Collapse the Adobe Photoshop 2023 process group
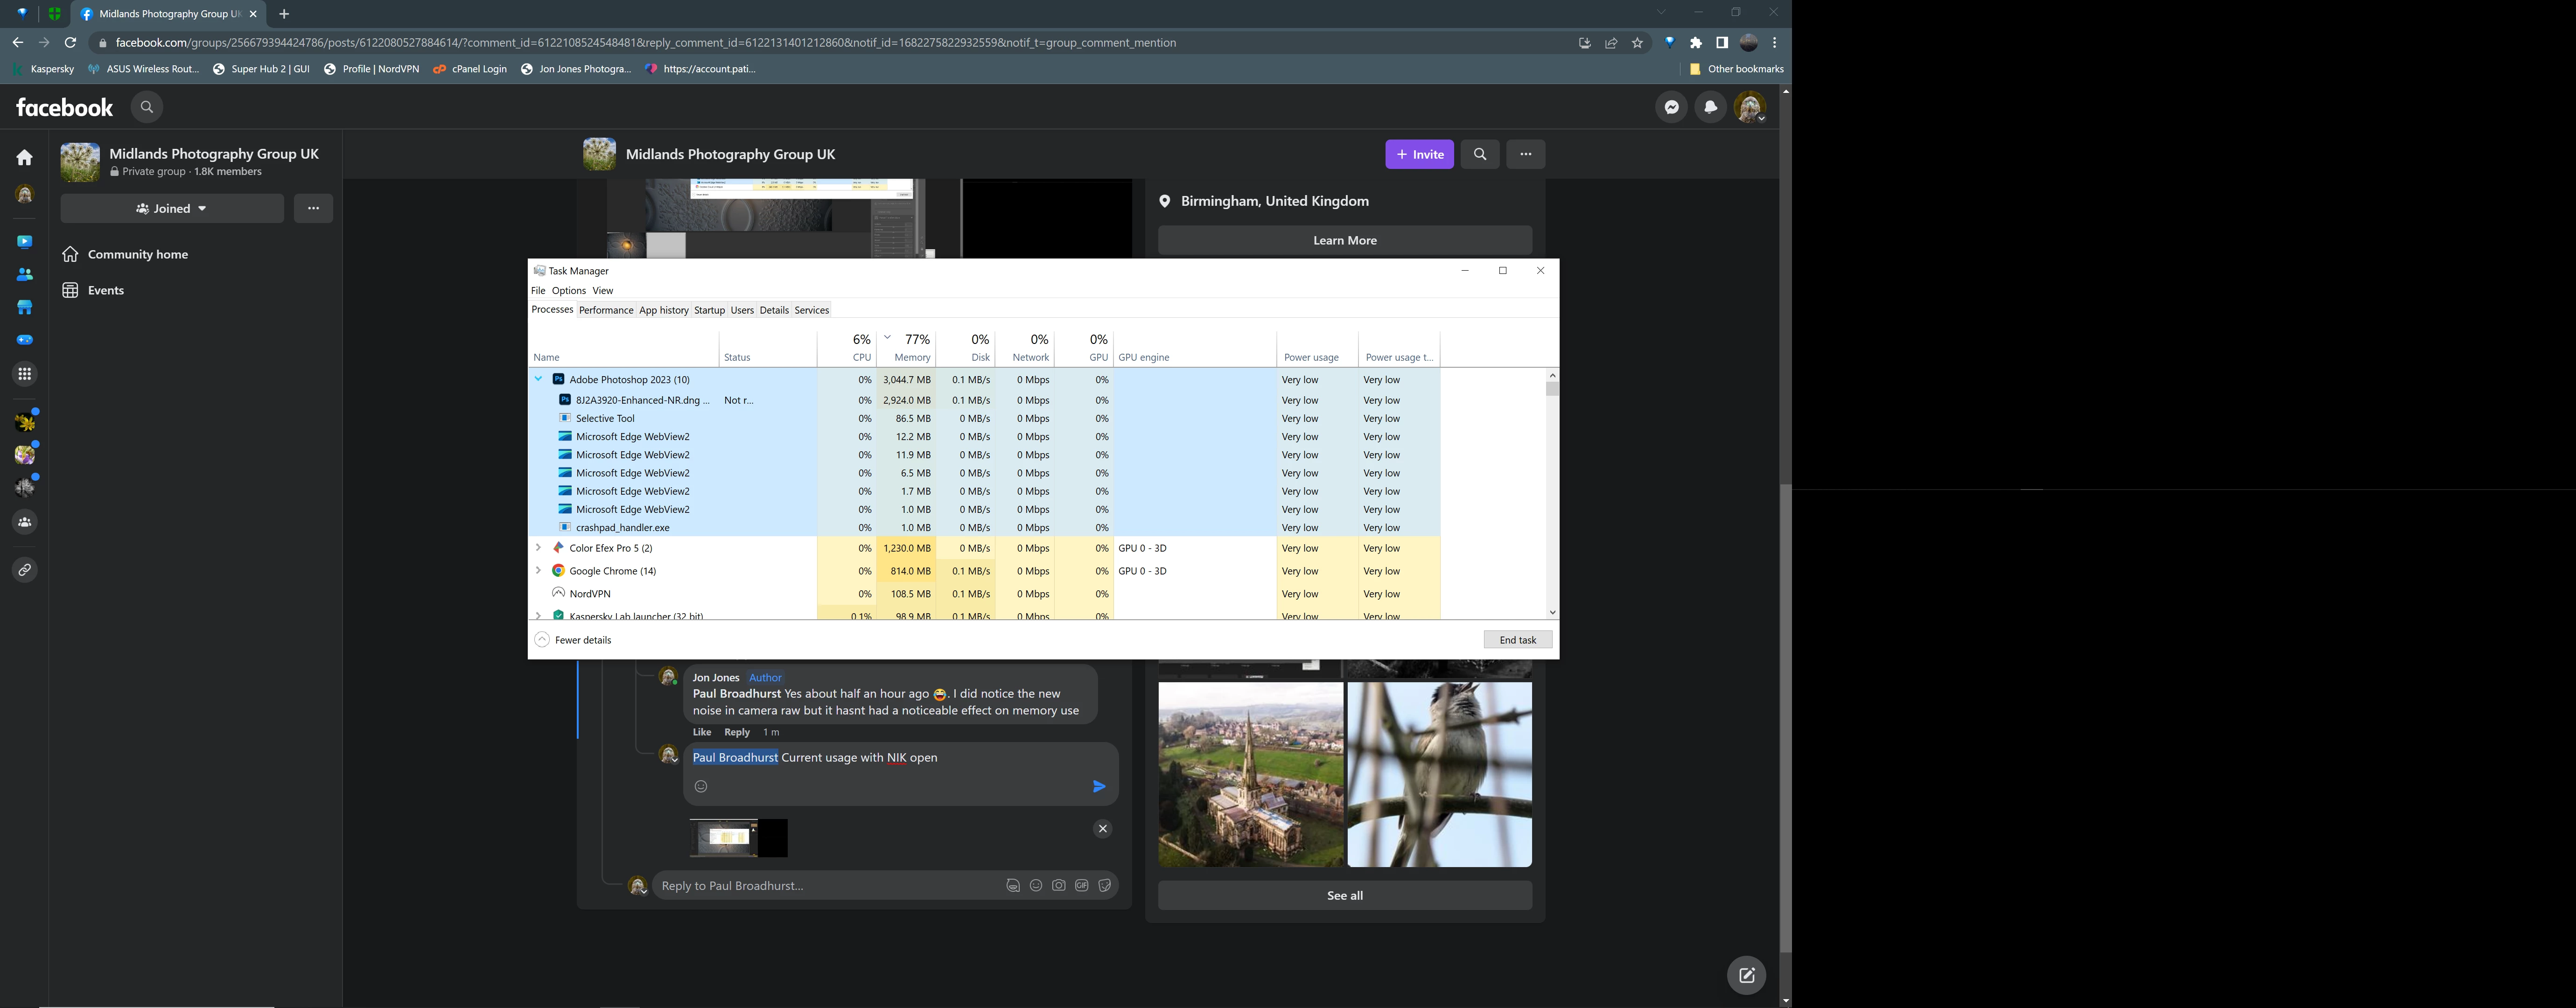Screen dimensions: 2576x1008 [538, 380]
